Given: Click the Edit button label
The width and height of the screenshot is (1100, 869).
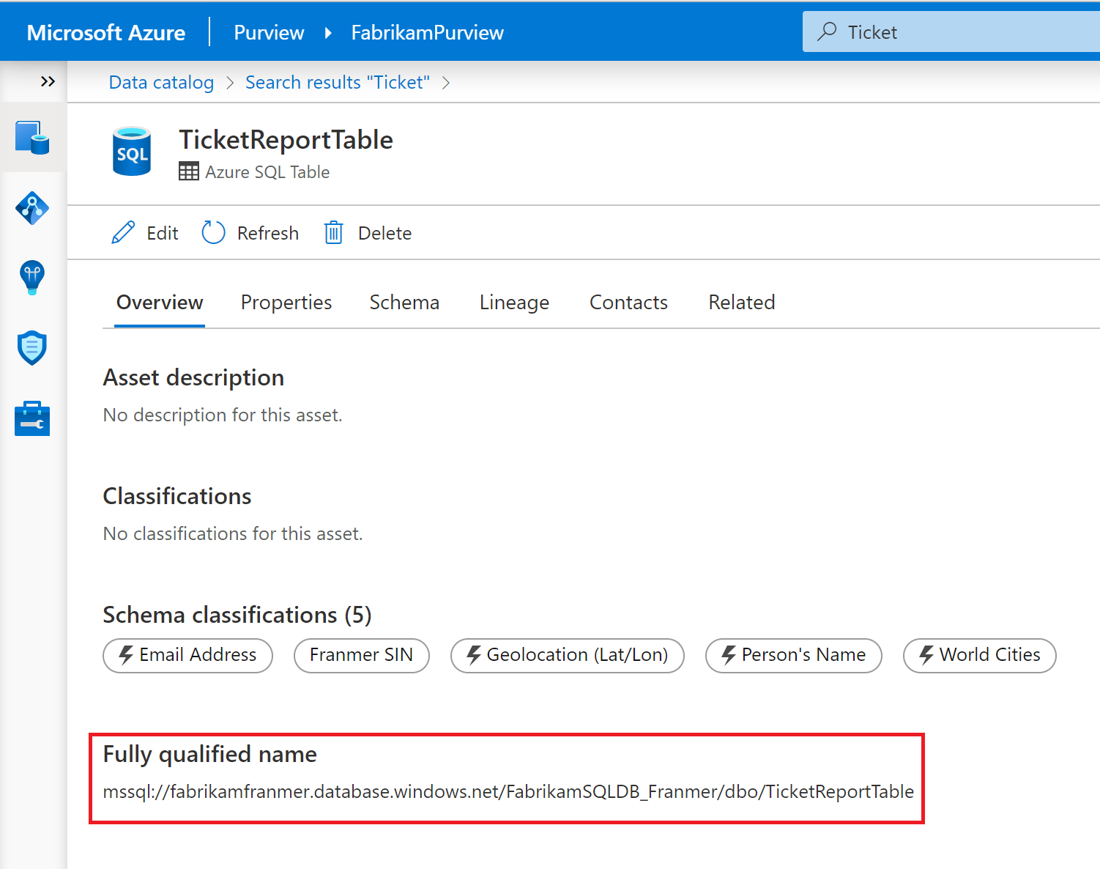Looking at the screenshot, I should (163, 233).
